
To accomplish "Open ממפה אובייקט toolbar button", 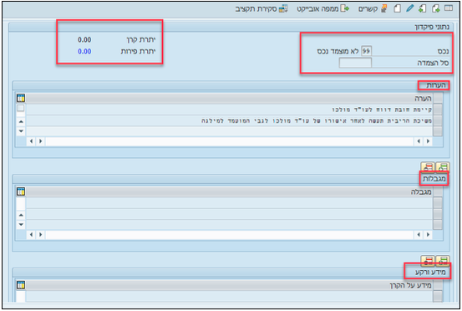I will click(x=323, y=9).
